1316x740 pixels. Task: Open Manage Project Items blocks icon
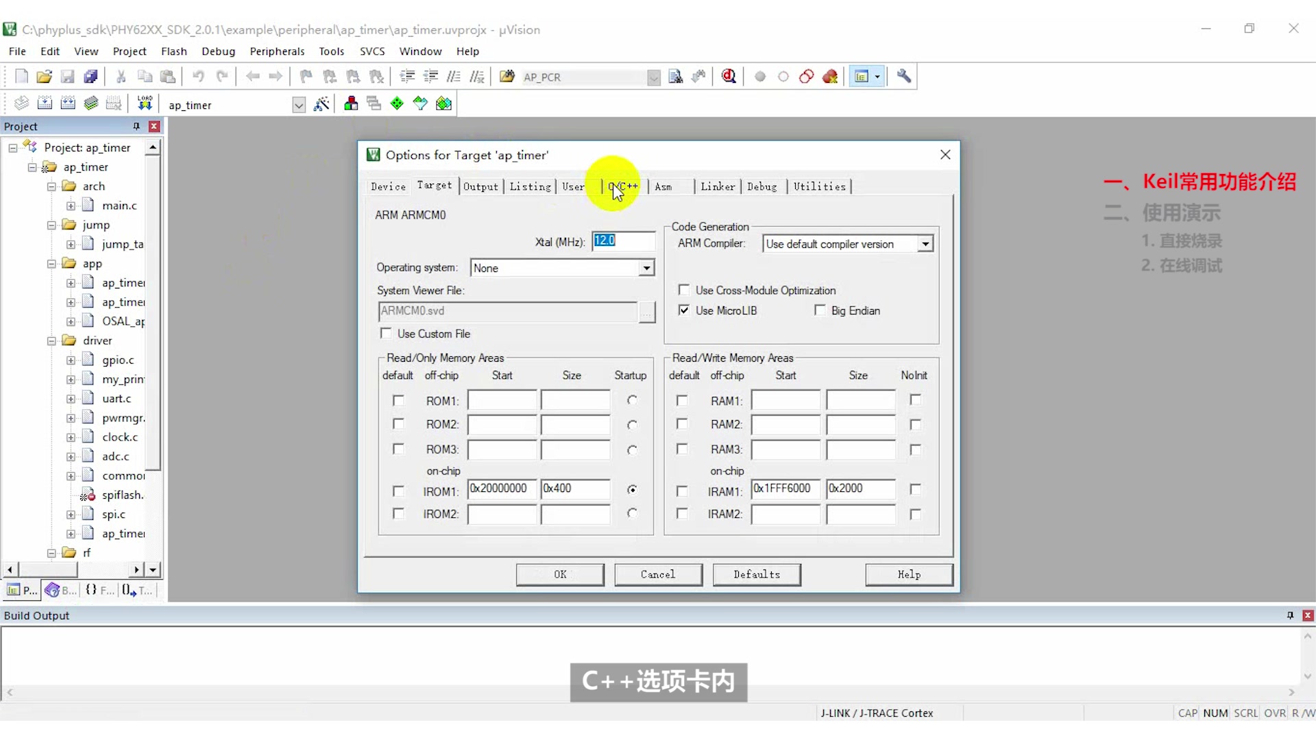(351, 104)
